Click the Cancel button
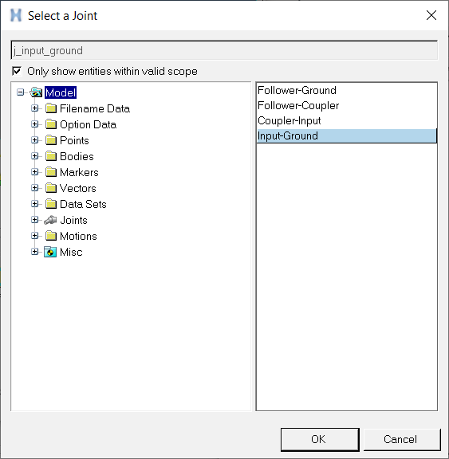Screen dimensions: 449x459 coord(402,439)
